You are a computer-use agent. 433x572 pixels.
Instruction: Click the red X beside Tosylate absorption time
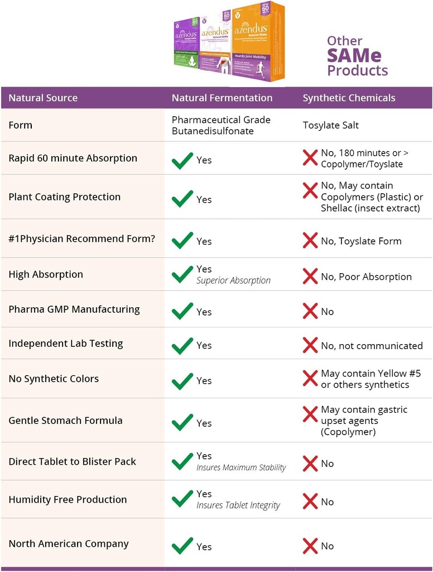click(x=310, y=158)
